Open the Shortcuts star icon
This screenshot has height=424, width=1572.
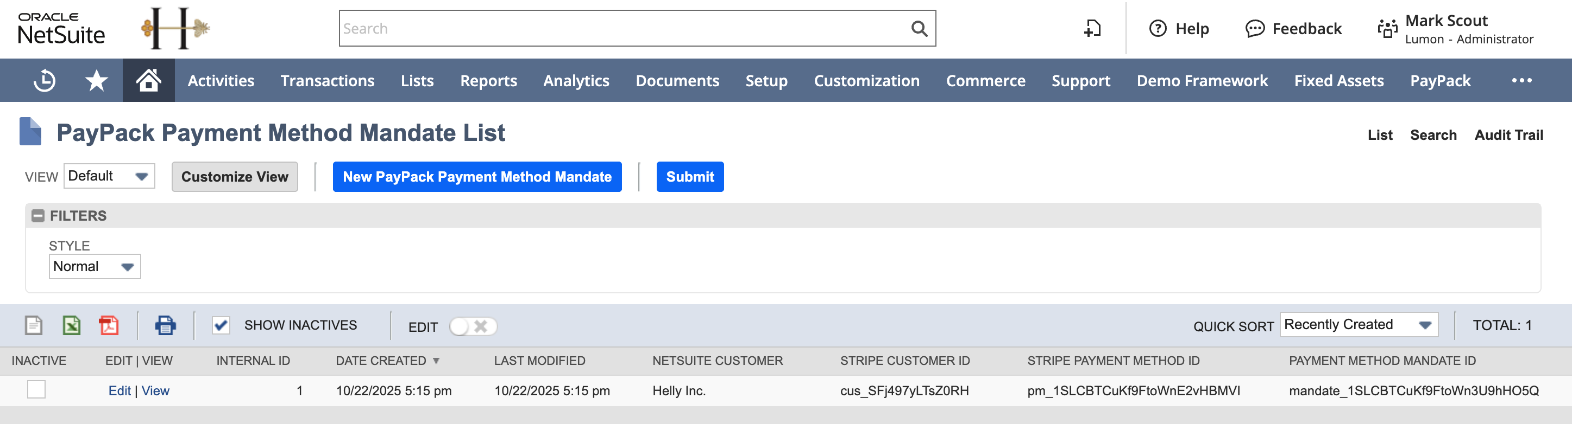pos(97,80)
